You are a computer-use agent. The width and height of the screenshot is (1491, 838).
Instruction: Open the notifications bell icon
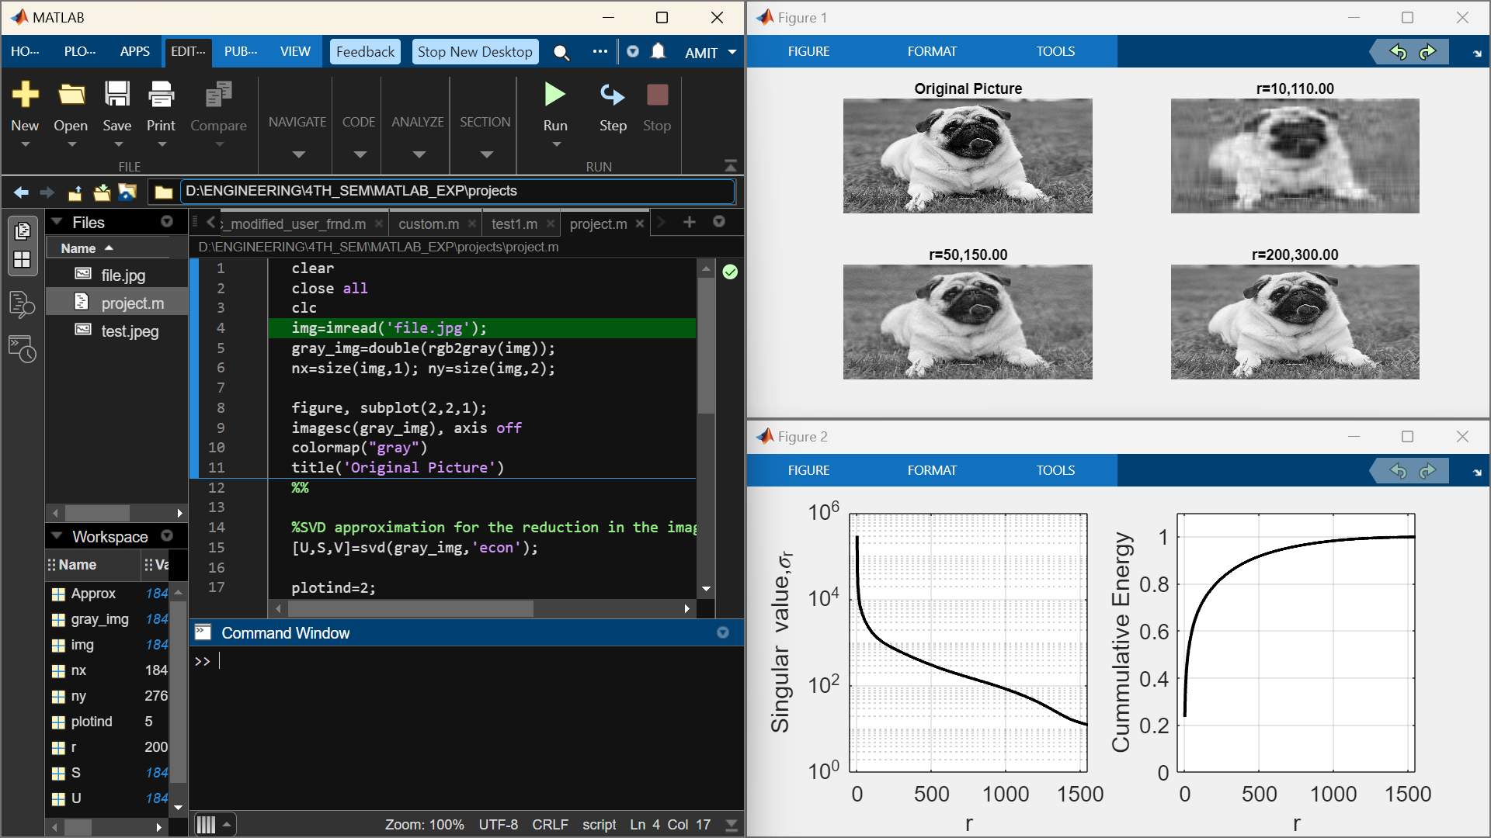(659, 51)
